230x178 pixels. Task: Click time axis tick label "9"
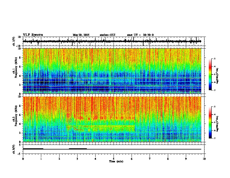pos(186,159)
